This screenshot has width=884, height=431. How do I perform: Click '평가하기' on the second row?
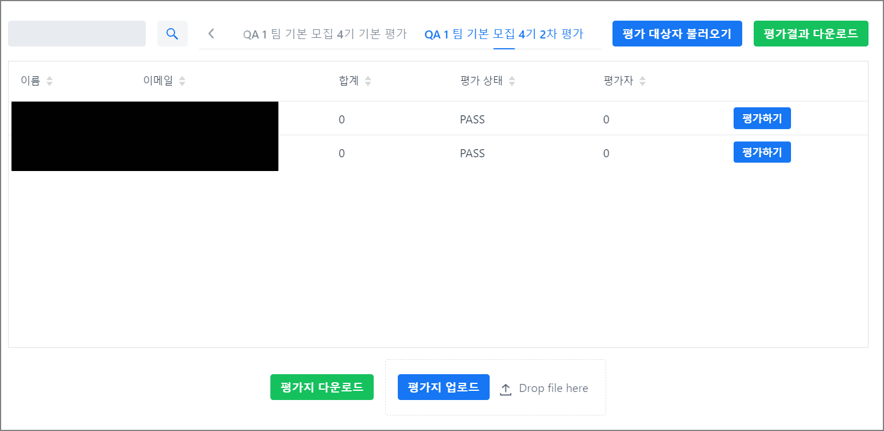point(762,152)
